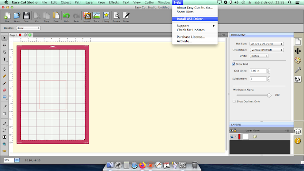This screenshot has width=304, height=171.
Task: Click the Subdivision input field
Action: click(x=258, y=79)
